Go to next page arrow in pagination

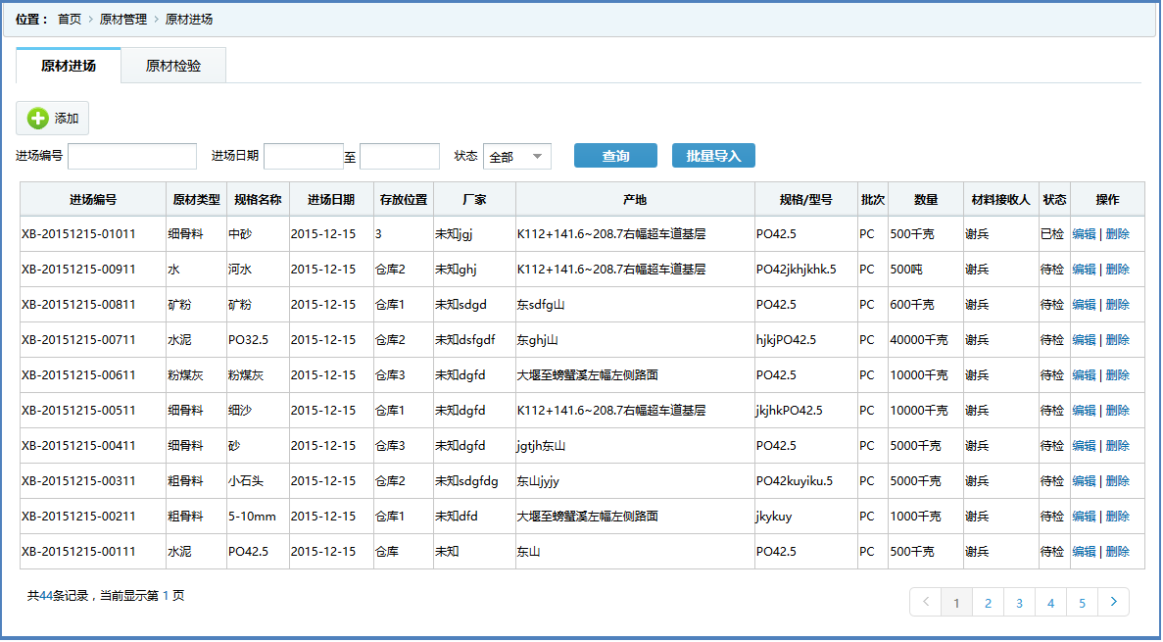point(1113,602)
